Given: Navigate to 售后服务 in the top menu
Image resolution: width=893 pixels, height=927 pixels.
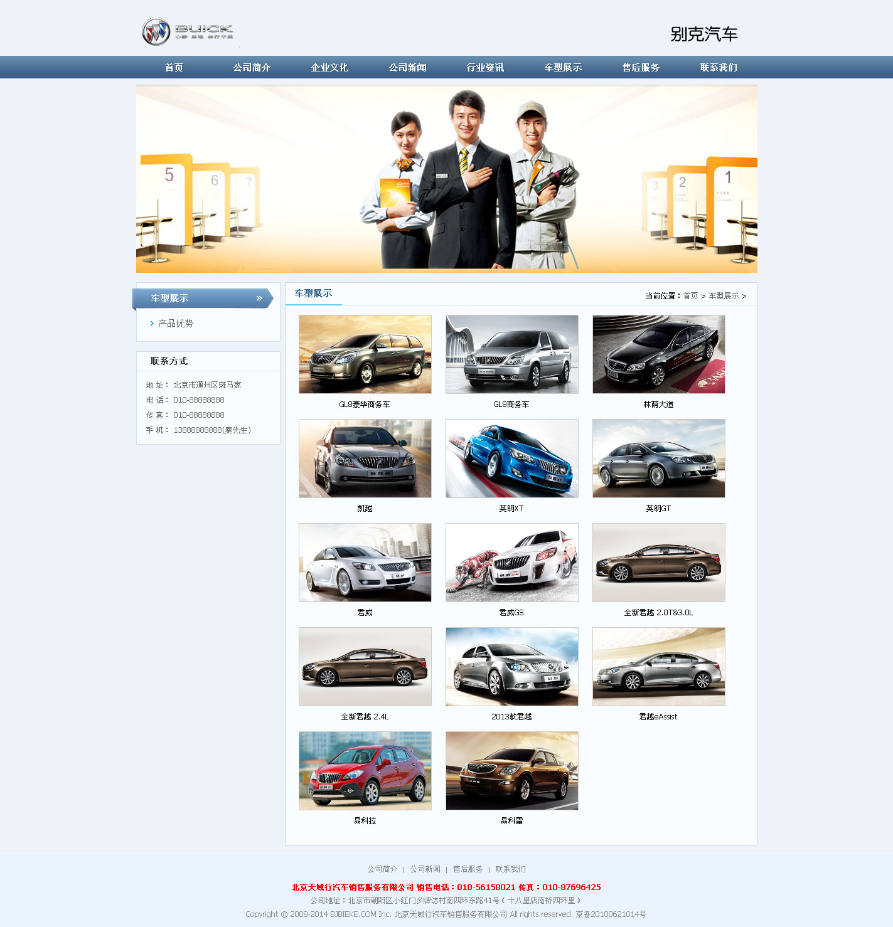Looking at the screenshot, I should [641, 68].
